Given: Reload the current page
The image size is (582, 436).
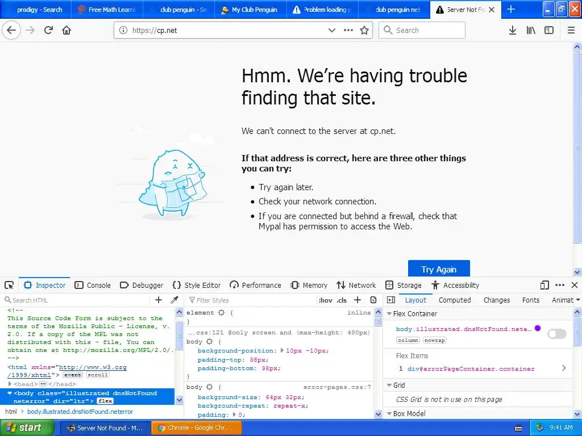Looking at the screenshot, I should point(48,30).
